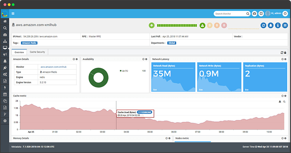Open the alerts bell in left sidebar
This screenshot has width=291, height=153.
coord(5,61)
